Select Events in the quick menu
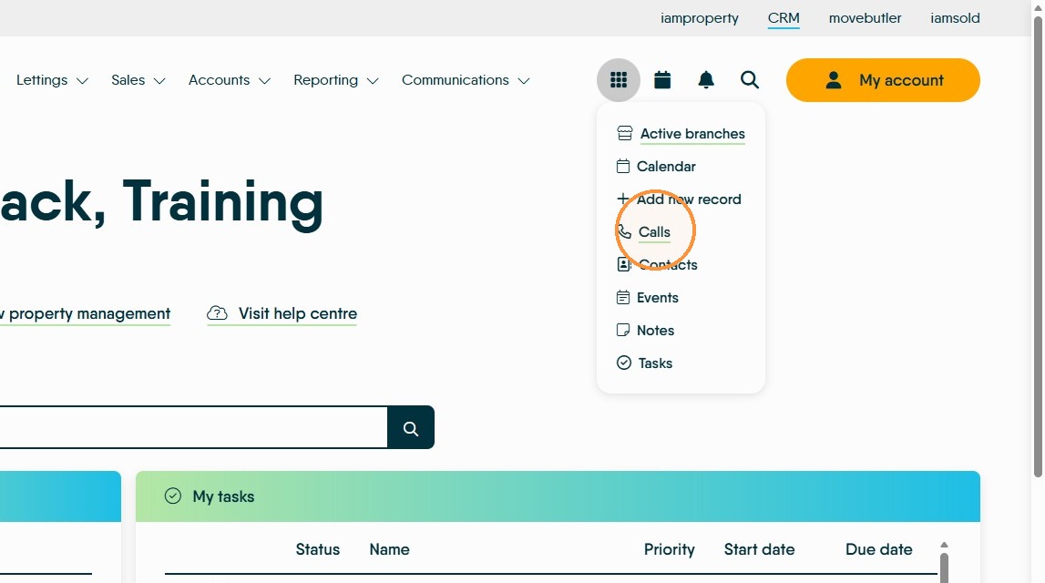Image resolution: width=1045 pixels, height=583 pixels. (x=647, y=297)
